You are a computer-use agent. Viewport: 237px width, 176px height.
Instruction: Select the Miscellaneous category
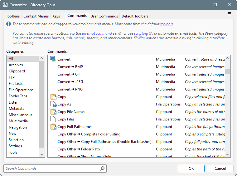click(x=23, y=115)
